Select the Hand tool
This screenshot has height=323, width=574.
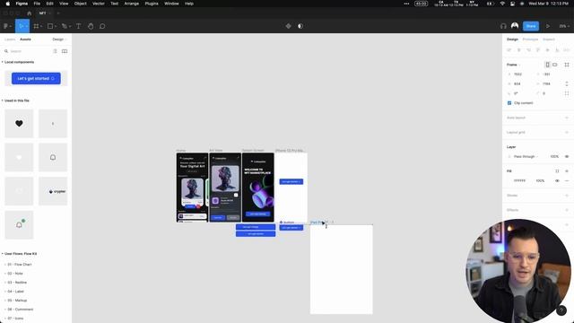pos(91,26)
